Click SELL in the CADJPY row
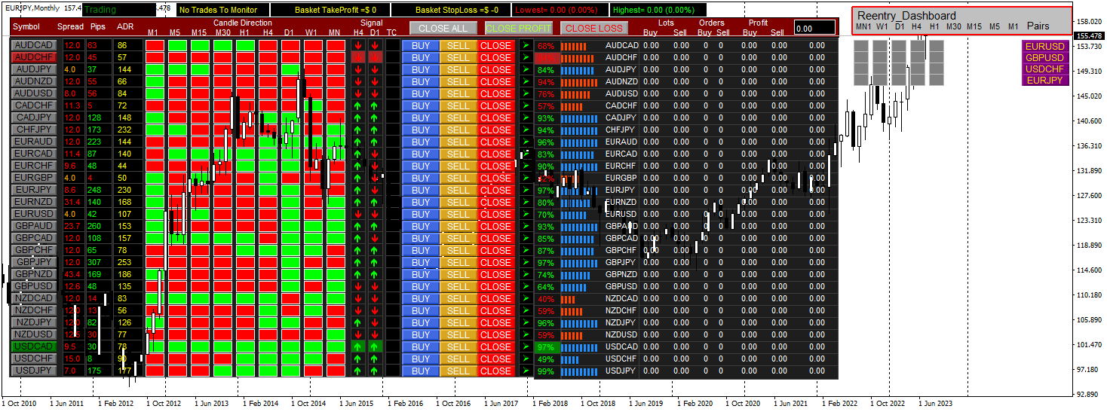This screenshot has height=412, width=1107. coord(458,118)
